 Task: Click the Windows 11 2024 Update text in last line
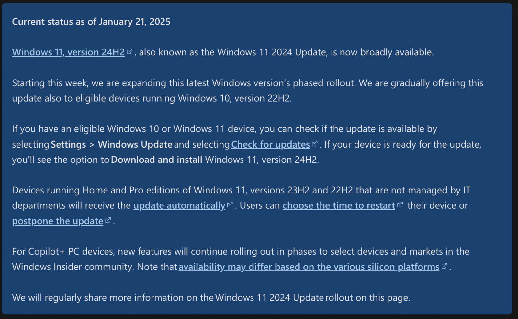click(269, 298)
